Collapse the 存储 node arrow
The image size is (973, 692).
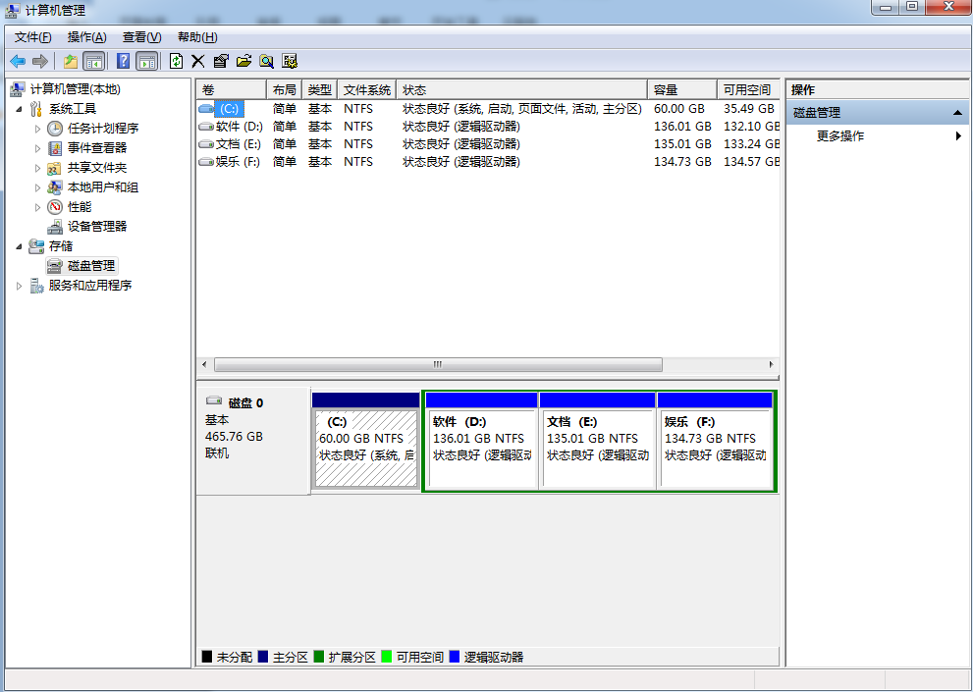pyautogui.click(x=20, y=247)
